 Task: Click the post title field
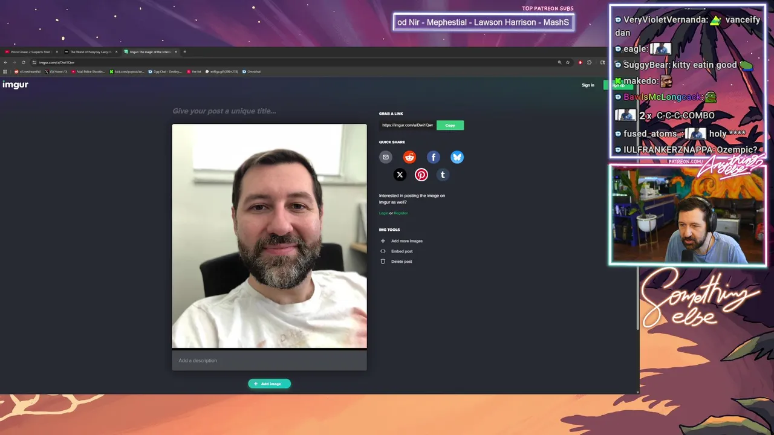(x=269, y=111)
